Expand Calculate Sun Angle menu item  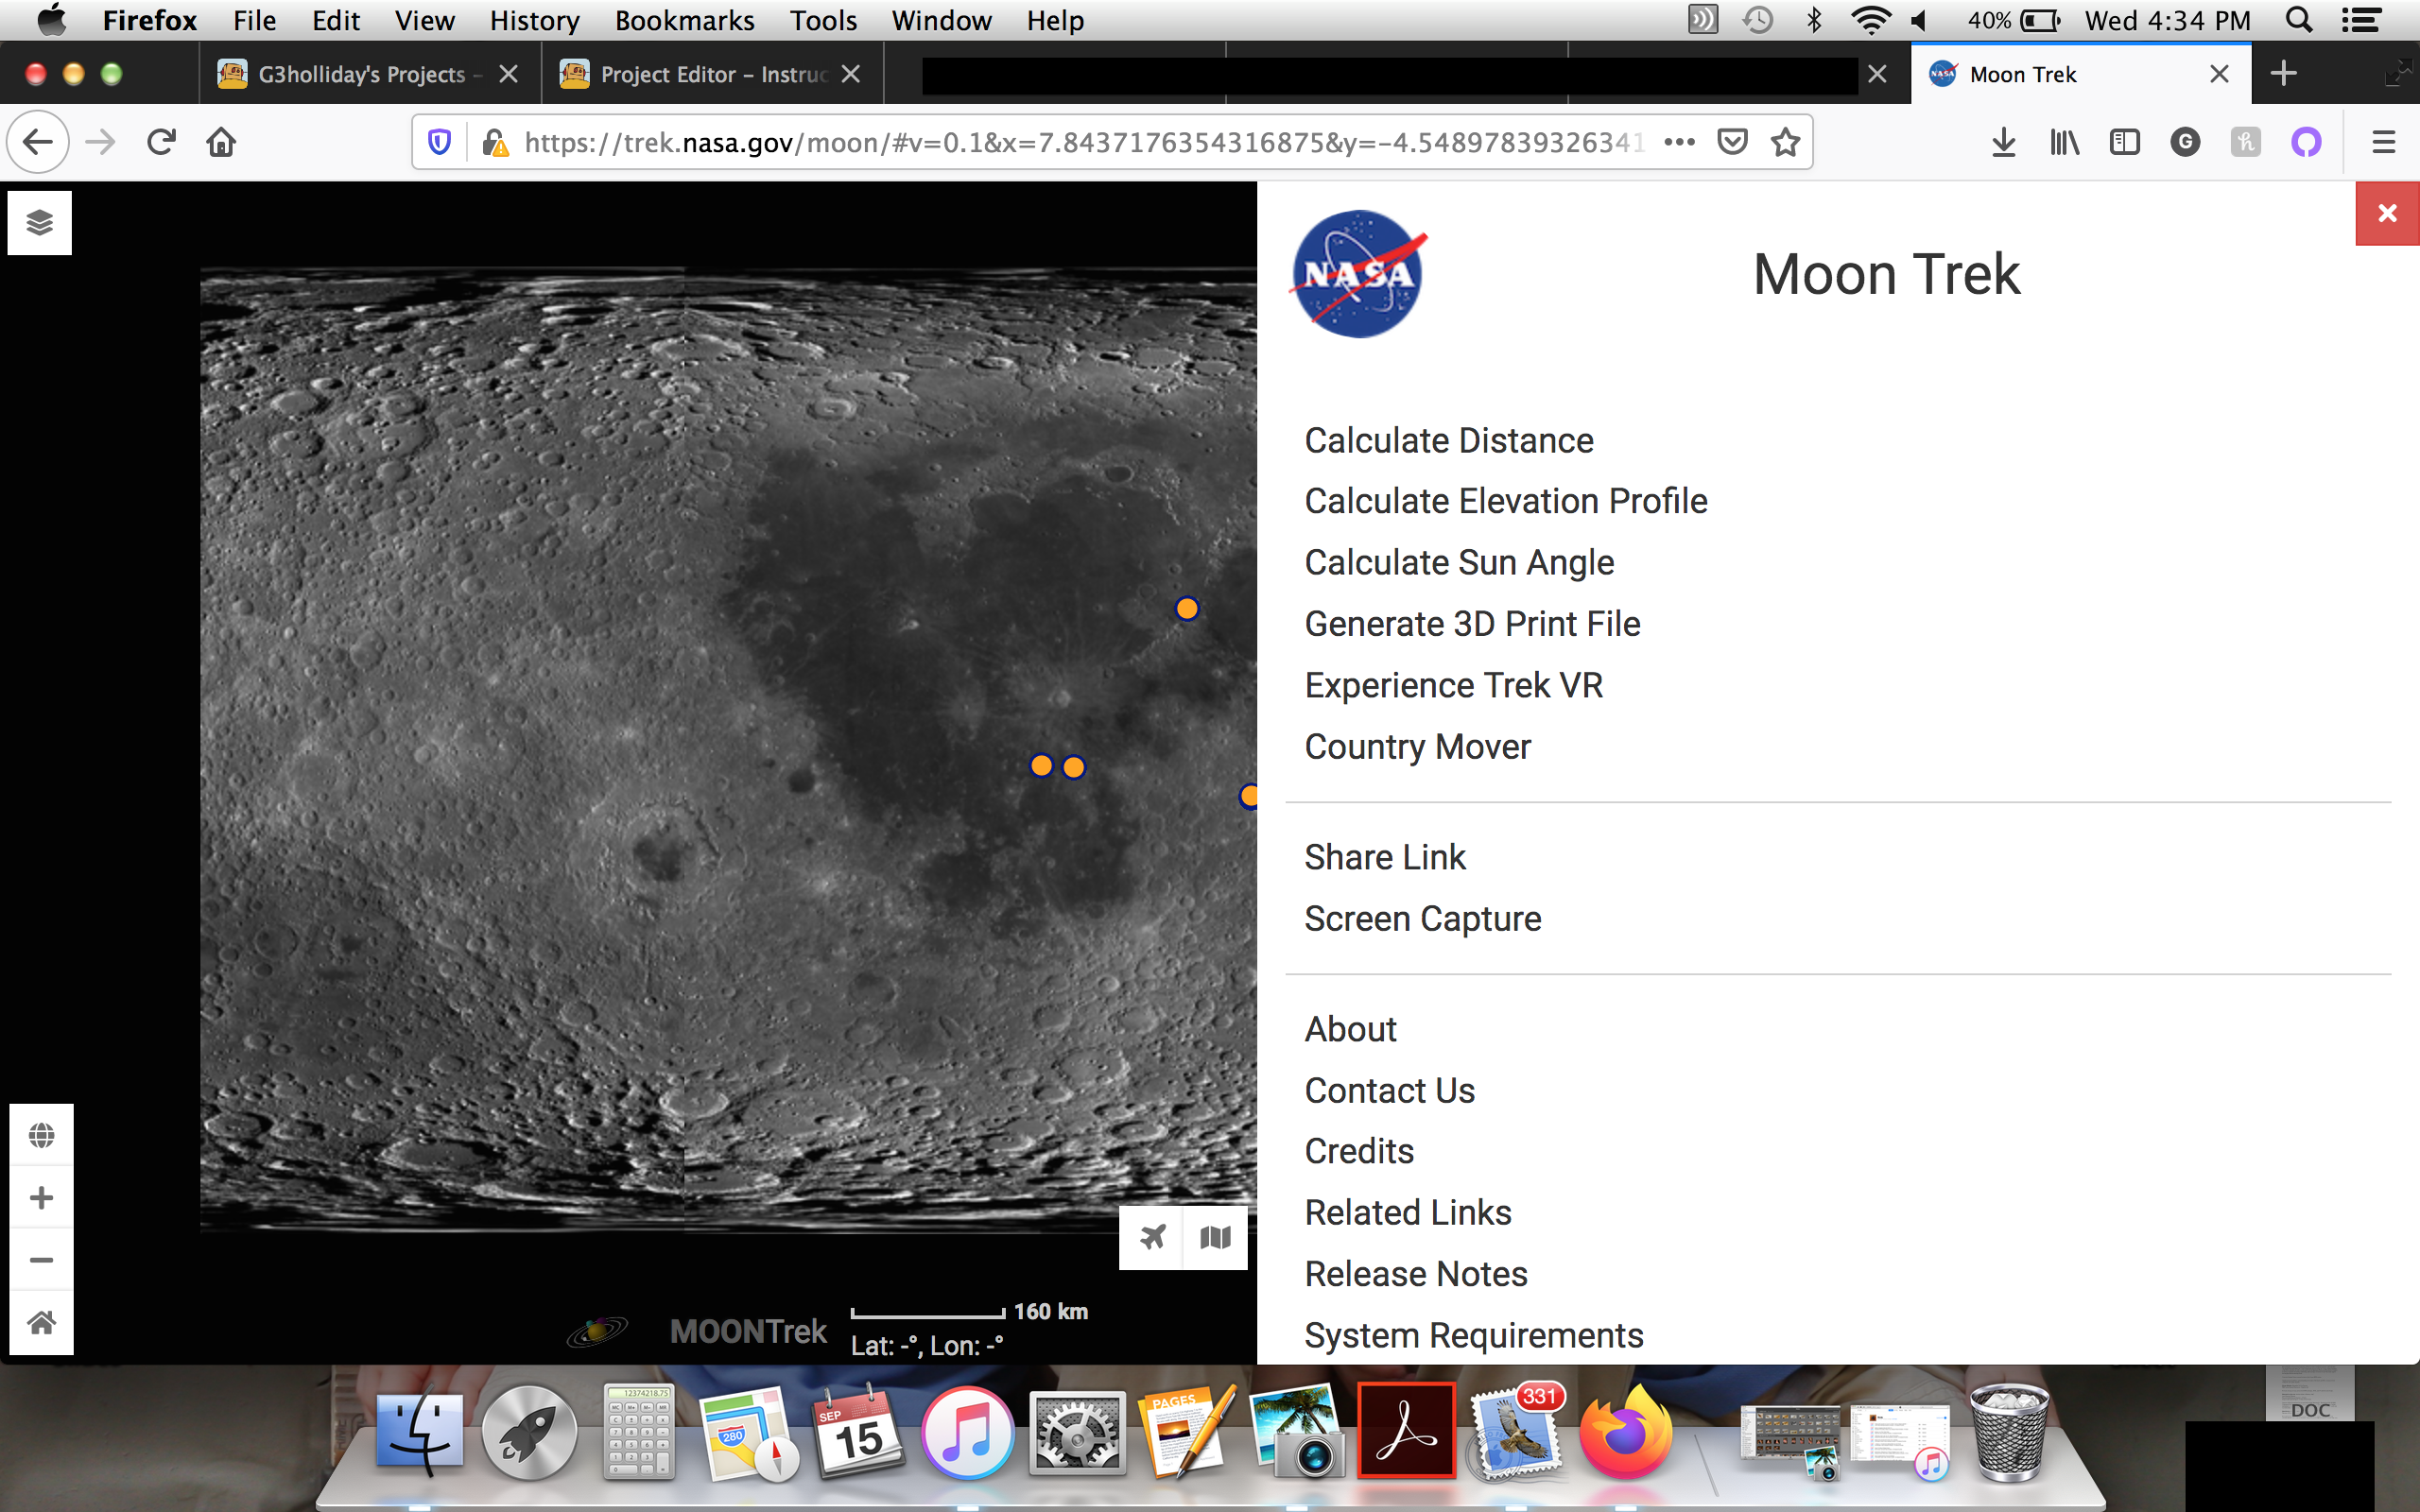click(x=1460, y=562)
